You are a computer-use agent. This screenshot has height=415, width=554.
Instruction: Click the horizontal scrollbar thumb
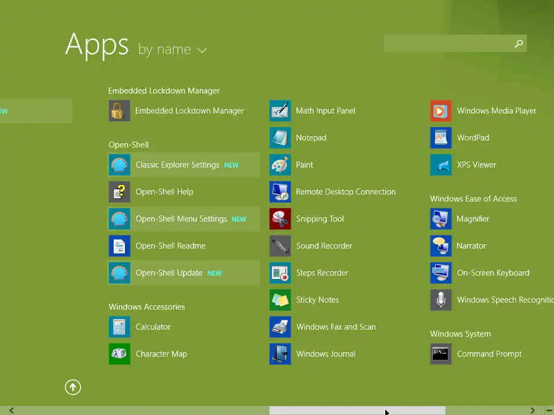click(x=357, y=411)
